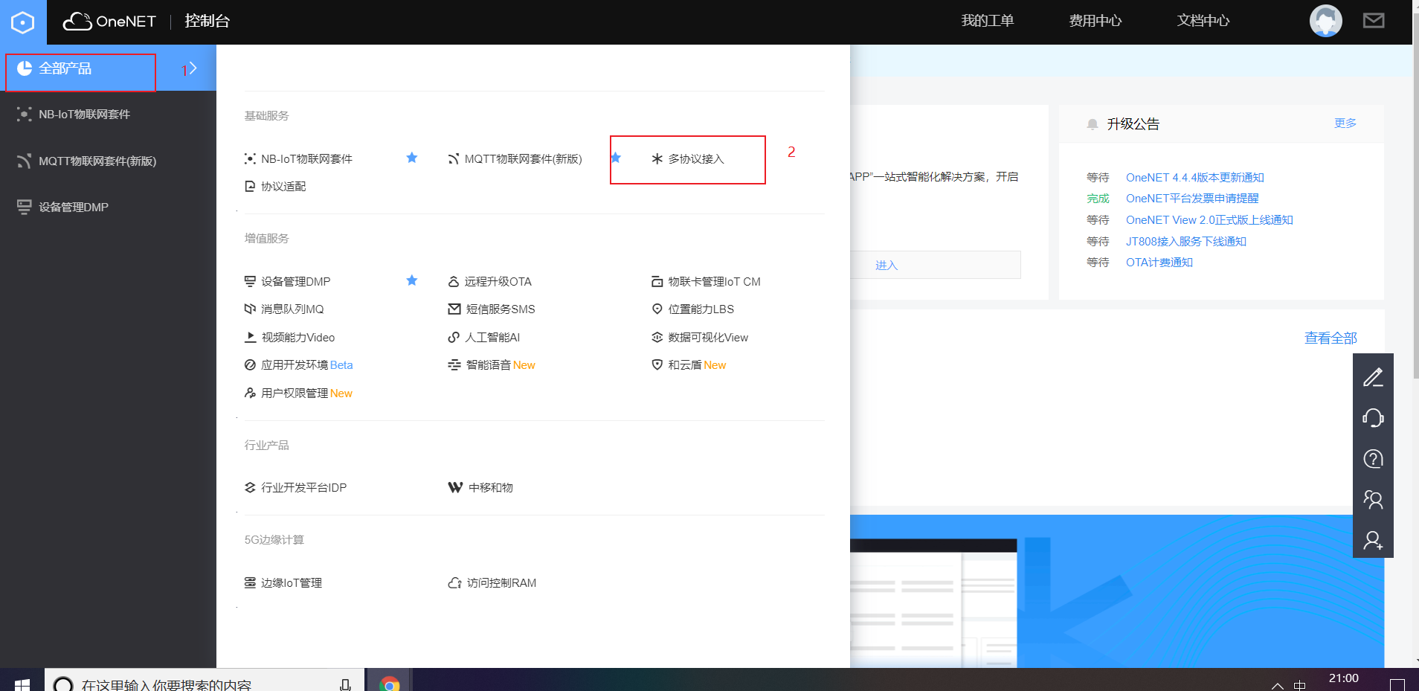Click the 智能语音 waveform icon
This screenshot has width=1419, height=691.
pyautogui.click(x=454, y=365)
